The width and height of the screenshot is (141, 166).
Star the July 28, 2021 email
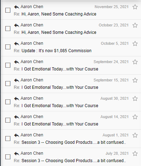(135, 154)
